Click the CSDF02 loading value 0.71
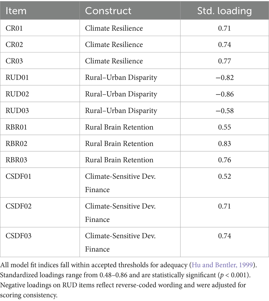Image resolution: width=269 pixels, height=301 pixels. (224, 206)
